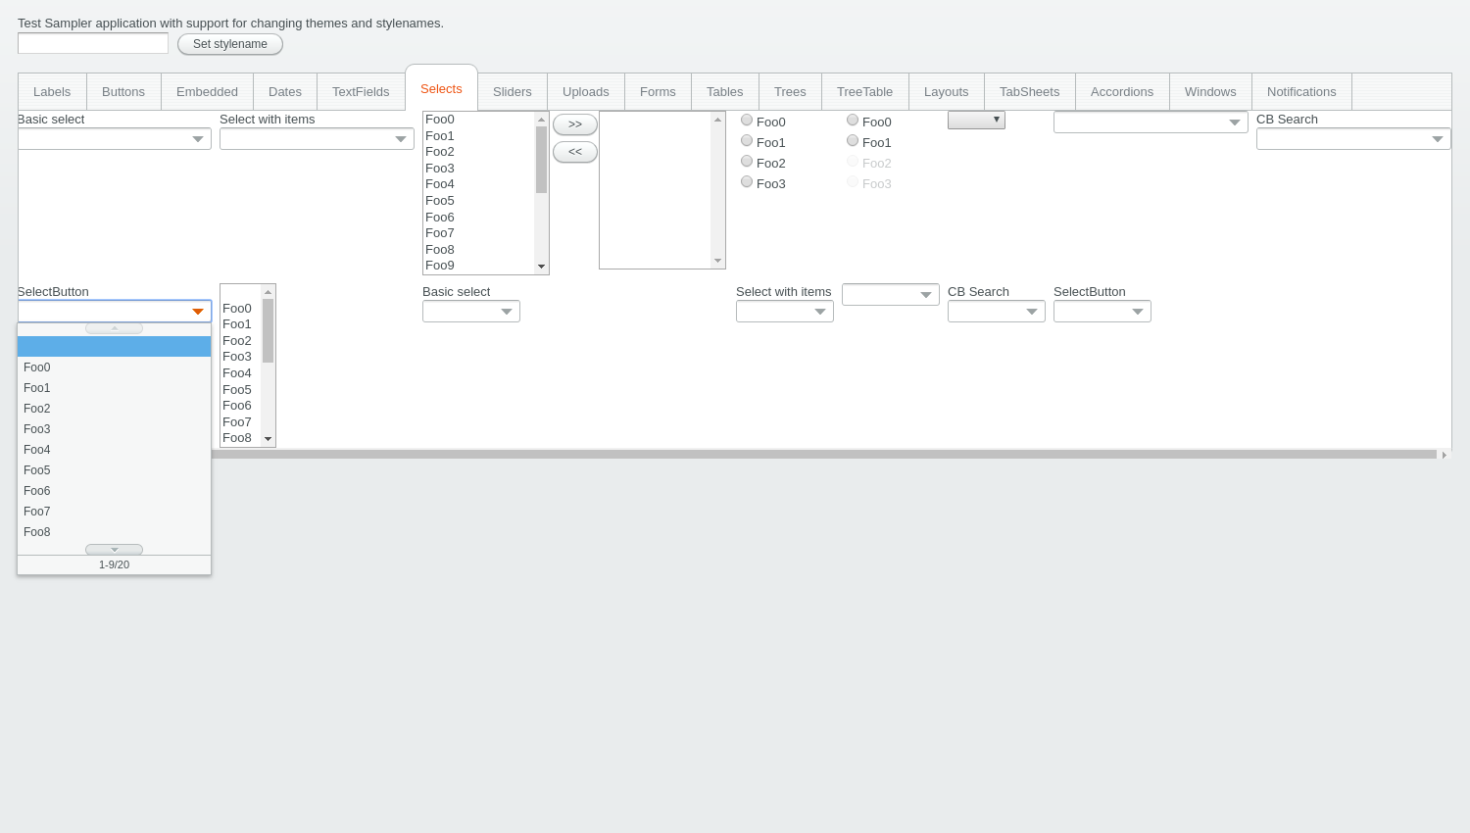Click scroll-down arrow of twin-column right list
The height and width of the screenshot is (833, 1470).
pos(717,261)
